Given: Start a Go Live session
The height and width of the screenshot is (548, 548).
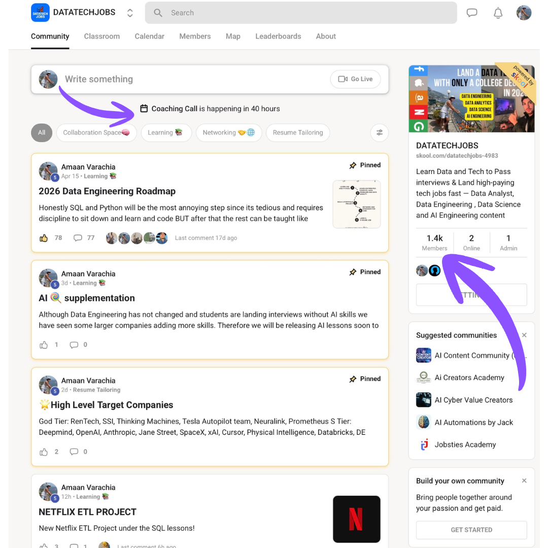Looking at the screenshot, I should pyautogui.click(x=355, y=79).
